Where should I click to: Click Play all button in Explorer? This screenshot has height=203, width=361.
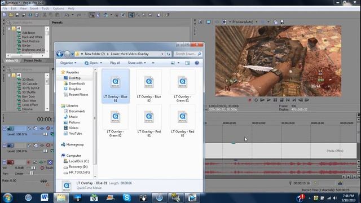click(x=115, y=63)
